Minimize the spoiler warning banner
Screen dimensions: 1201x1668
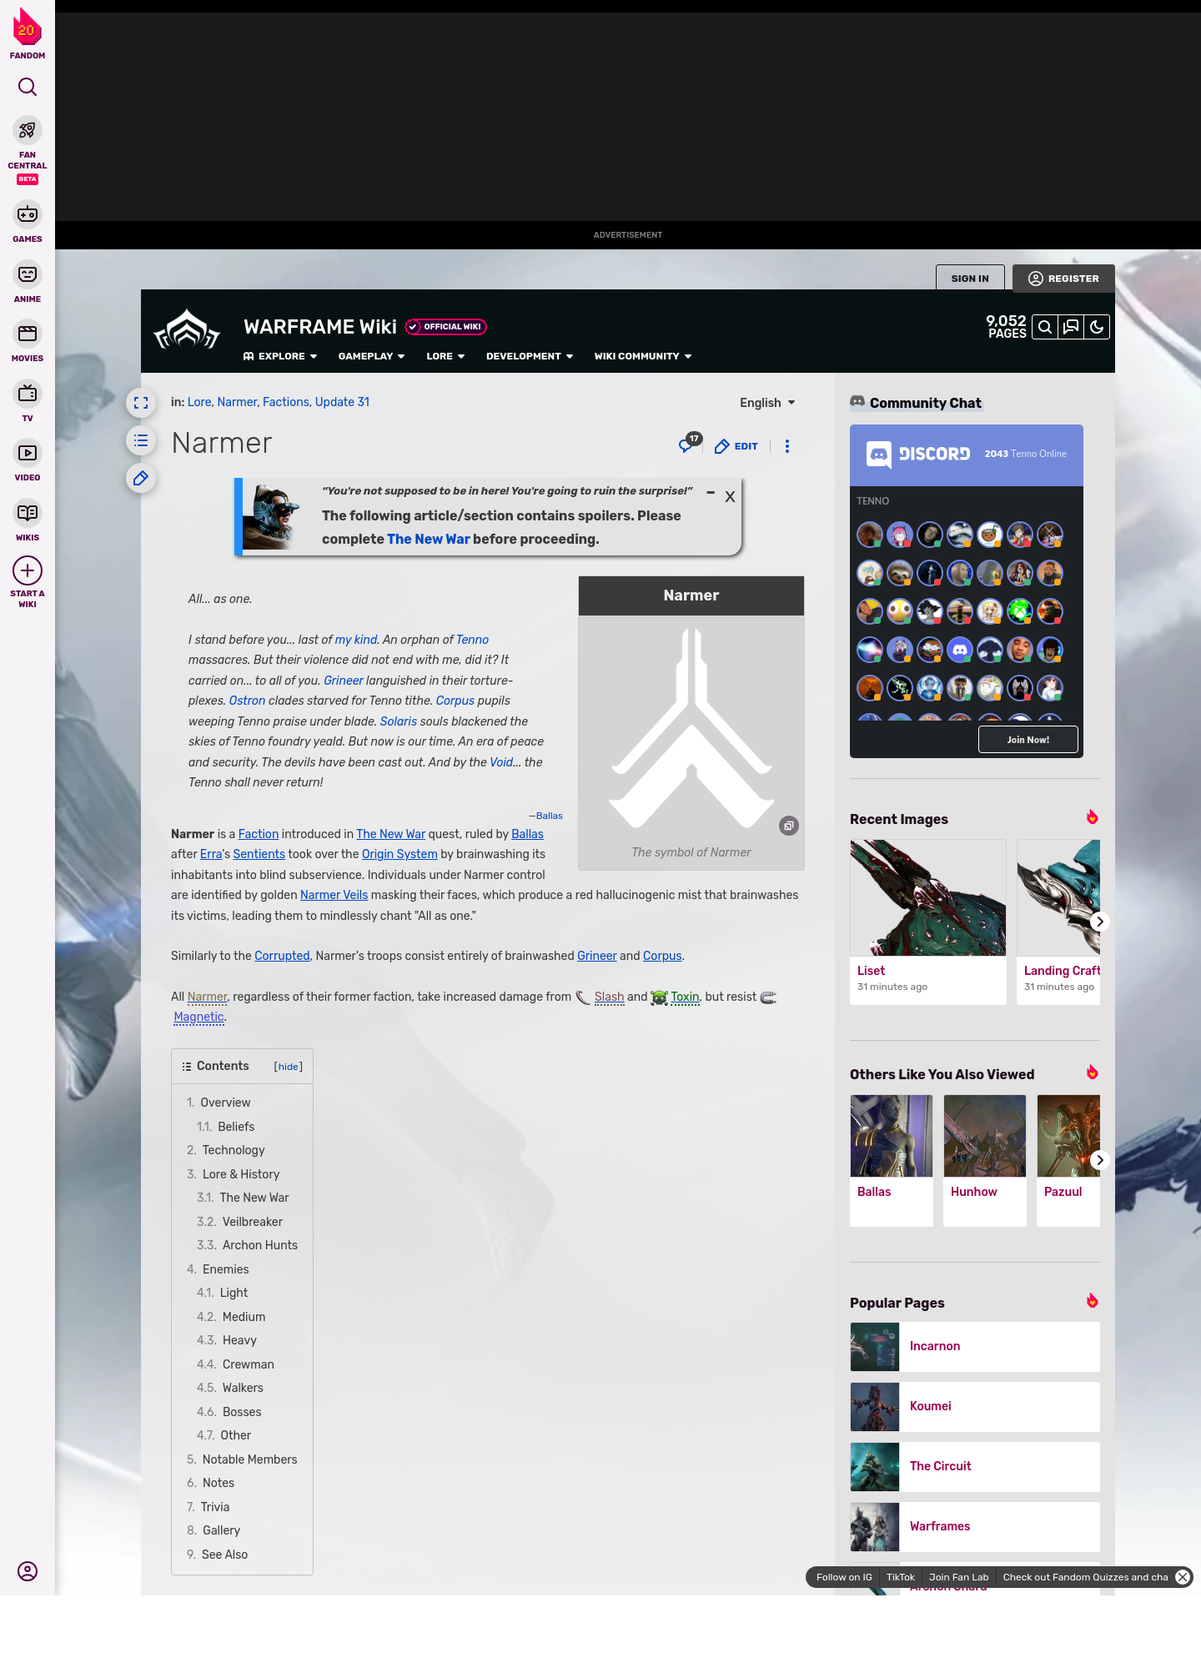click(711, 493)
